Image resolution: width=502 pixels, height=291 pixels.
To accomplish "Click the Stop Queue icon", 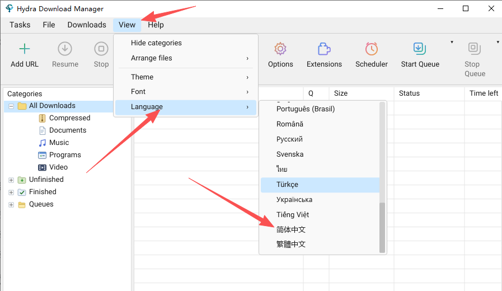I will click(x=475, y=48).
